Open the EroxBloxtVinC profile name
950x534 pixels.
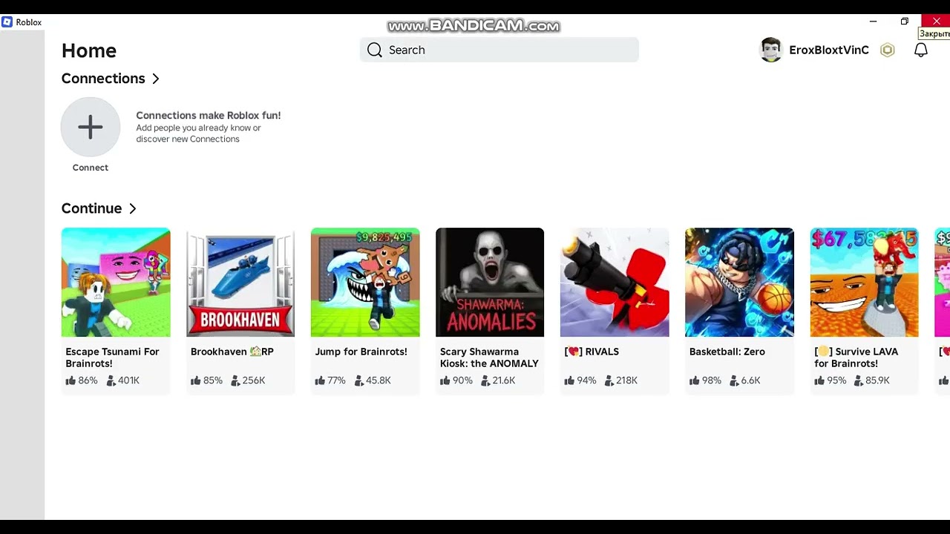[829, 50]
